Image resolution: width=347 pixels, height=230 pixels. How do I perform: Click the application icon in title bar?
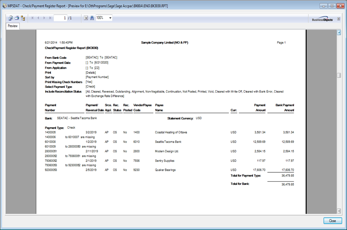[x=4, y=6]
